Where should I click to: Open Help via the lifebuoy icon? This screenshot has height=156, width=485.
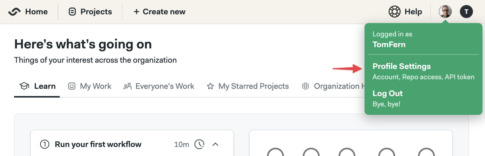[x=395, y=12]
